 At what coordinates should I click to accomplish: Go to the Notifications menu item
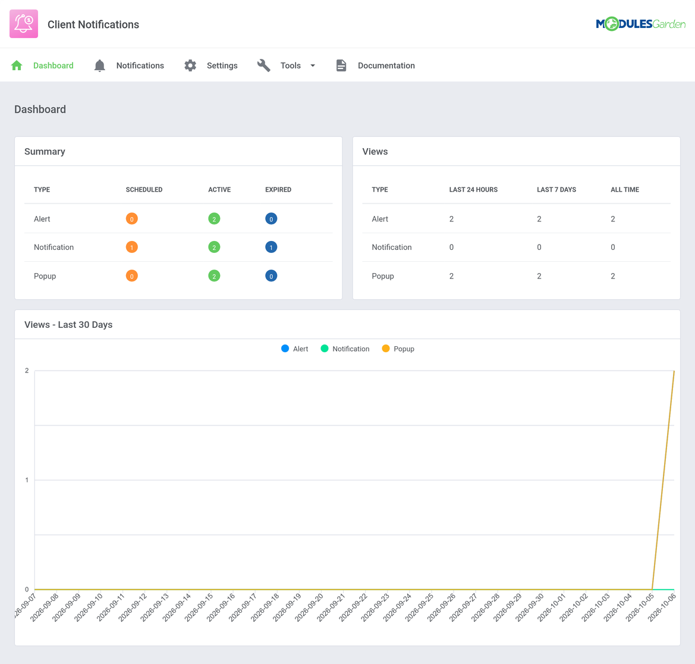coord(140,65)
